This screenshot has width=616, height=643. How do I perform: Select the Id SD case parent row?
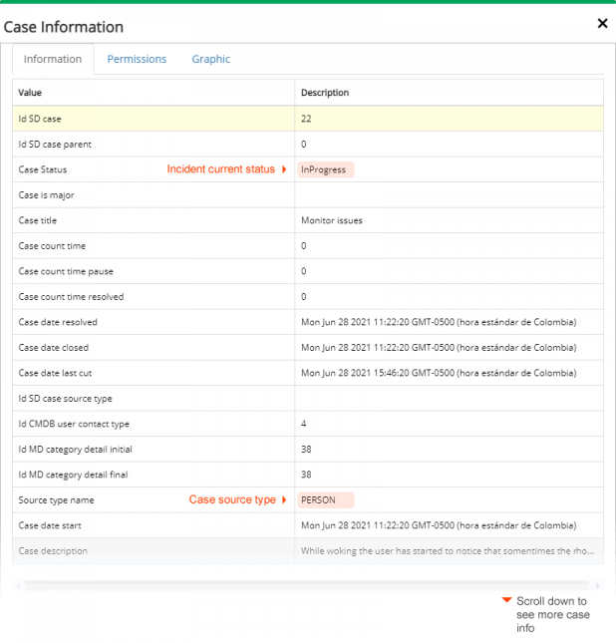tap(308, 144)
